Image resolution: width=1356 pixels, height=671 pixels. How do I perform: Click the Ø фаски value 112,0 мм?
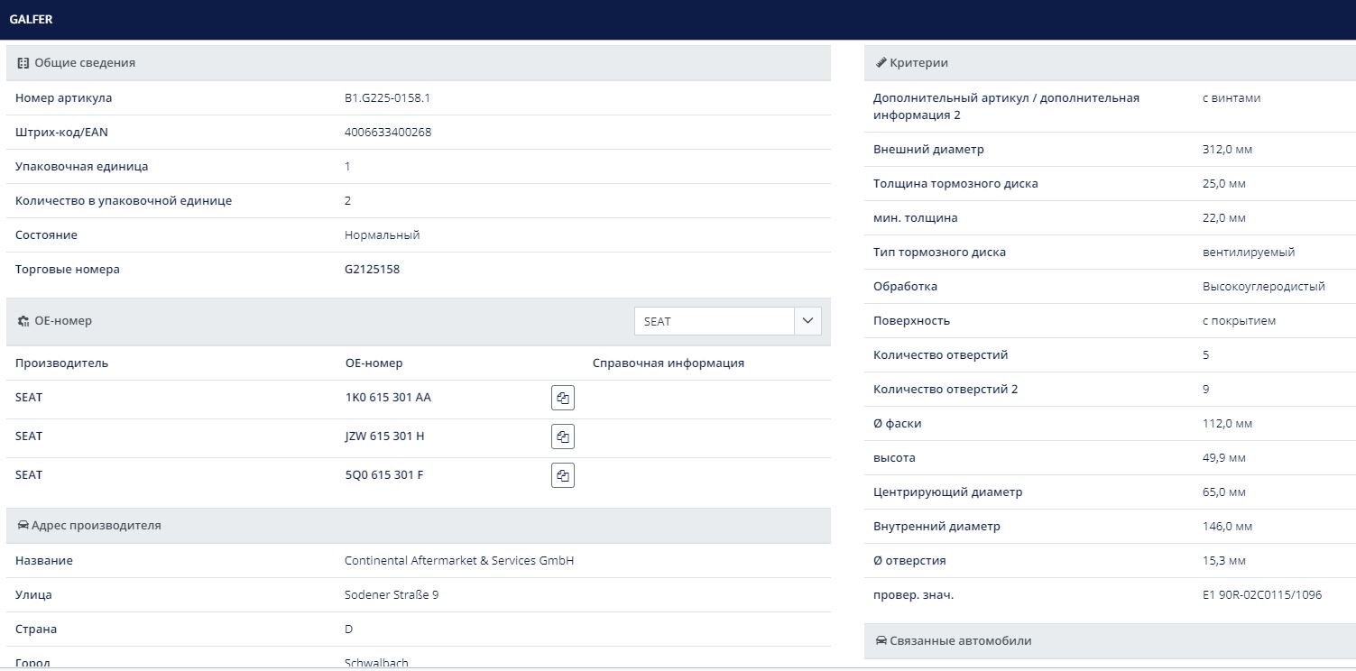(1227, 423)
